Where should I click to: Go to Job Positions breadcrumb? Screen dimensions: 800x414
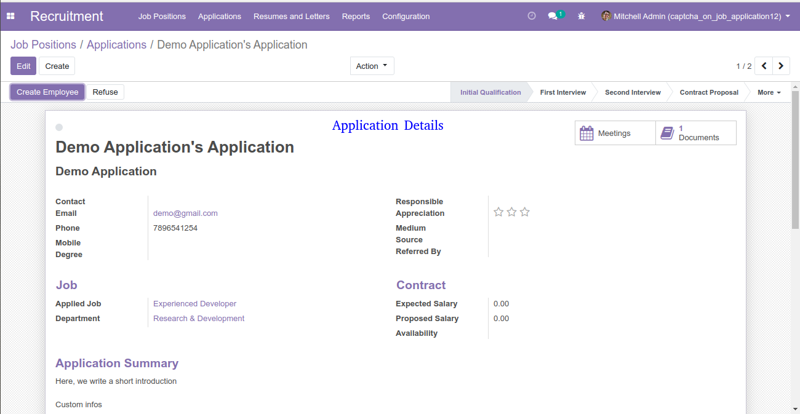pos(43,45)
